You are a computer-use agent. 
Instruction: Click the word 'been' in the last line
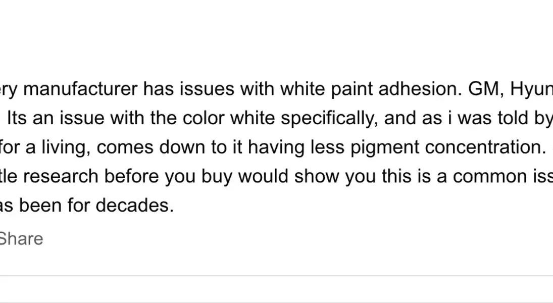40,206
